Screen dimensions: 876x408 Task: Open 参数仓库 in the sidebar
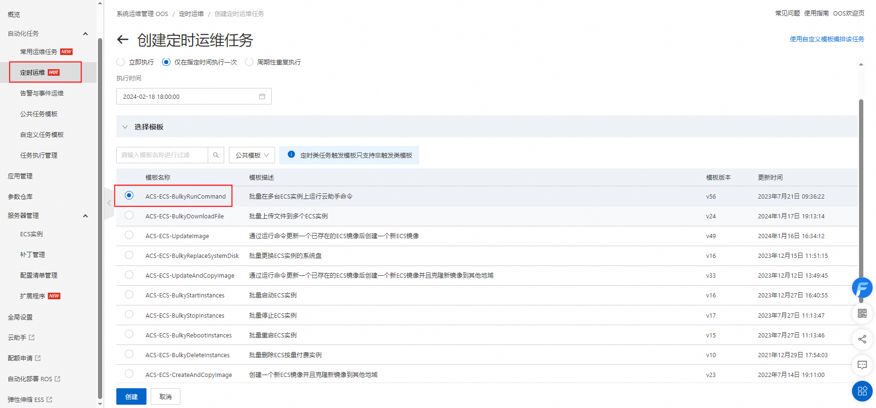click(x=20, y=197)
